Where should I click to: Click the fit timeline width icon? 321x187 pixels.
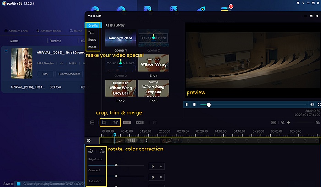(x=273, y=123)
